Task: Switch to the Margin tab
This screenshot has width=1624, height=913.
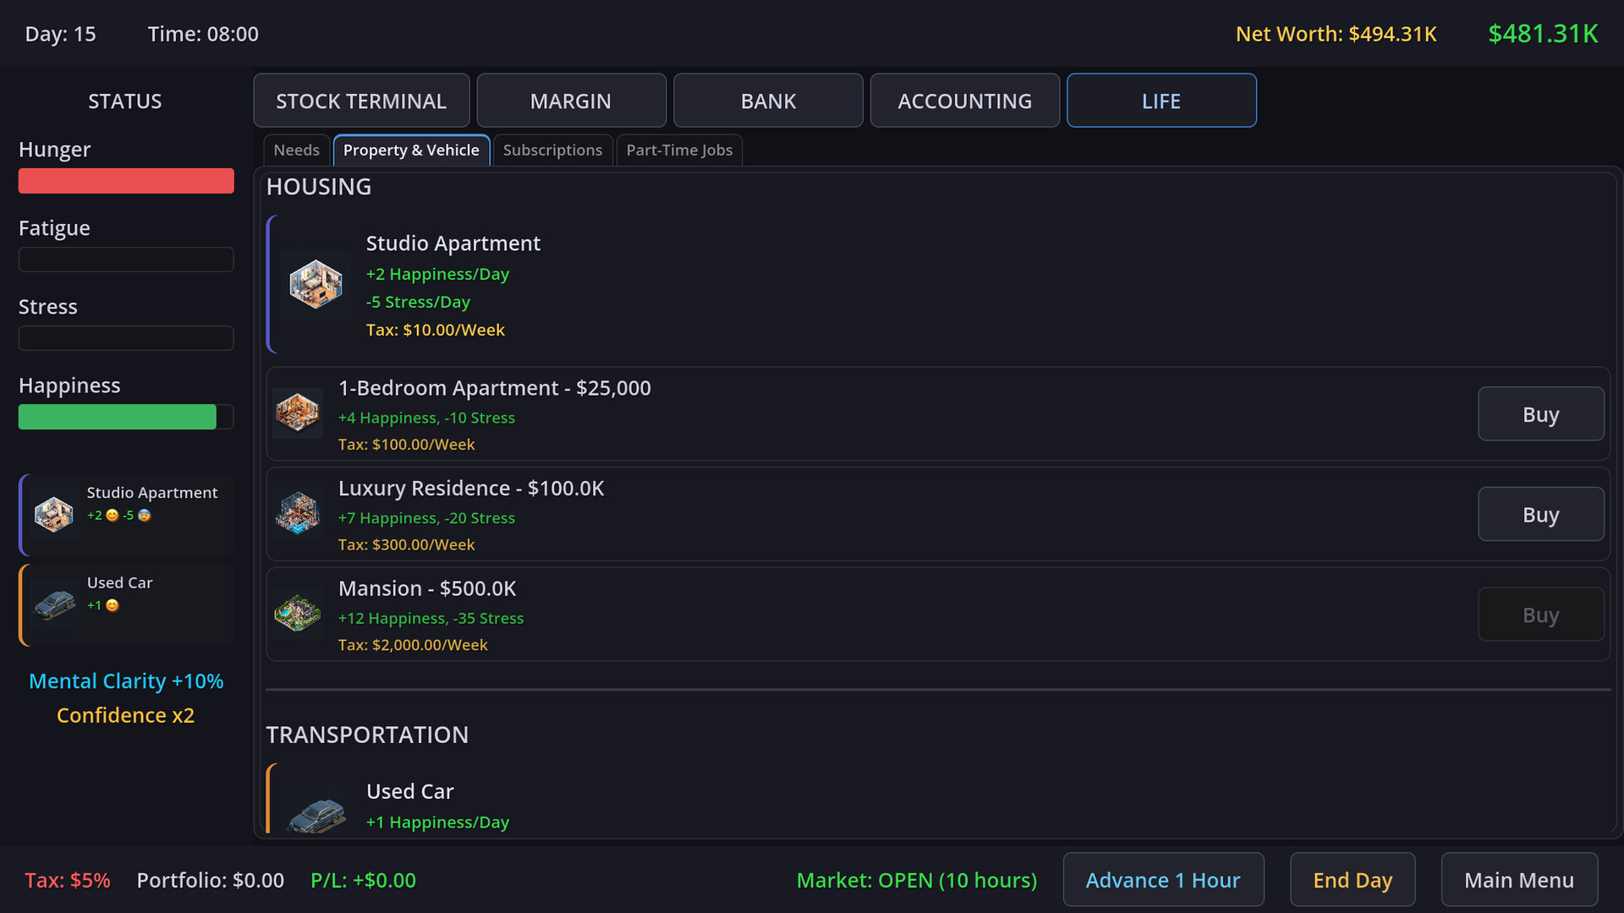Action: 571,101
